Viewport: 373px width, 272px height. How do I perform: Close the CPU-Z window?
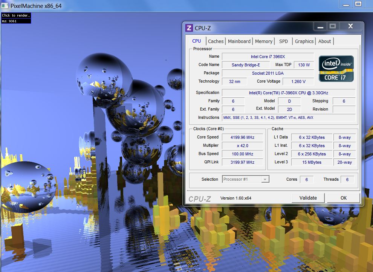350,26
